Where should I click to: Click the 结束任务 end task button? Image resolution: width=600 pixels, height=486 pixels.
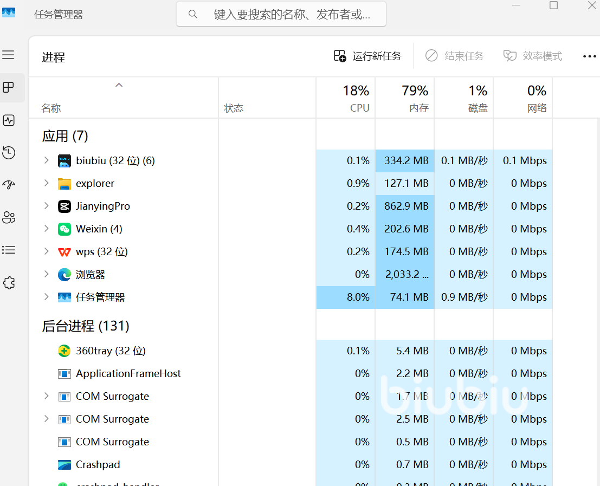pos(455,56)
